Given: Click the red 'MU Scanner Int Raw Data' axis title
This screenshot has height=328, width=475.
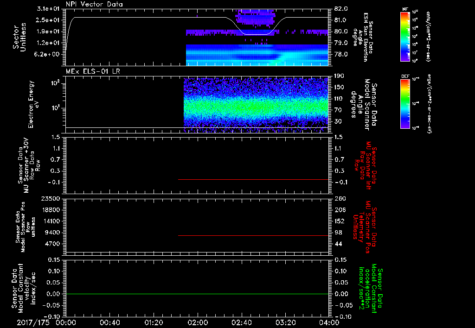Looking at the screenshot, I should pos(366,165).
